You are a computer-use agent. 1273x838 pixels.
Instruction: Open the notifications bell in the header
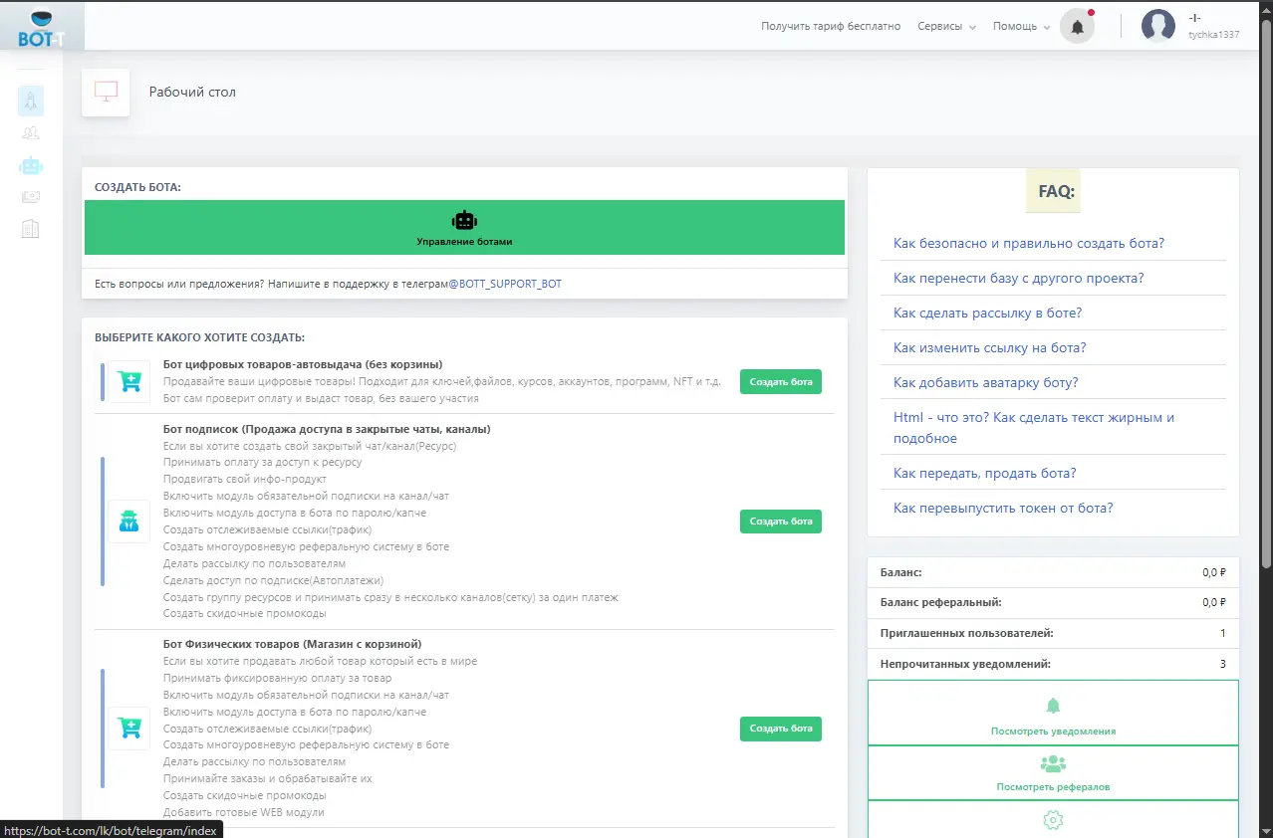pyautogui.click(x=1077, y=27)
